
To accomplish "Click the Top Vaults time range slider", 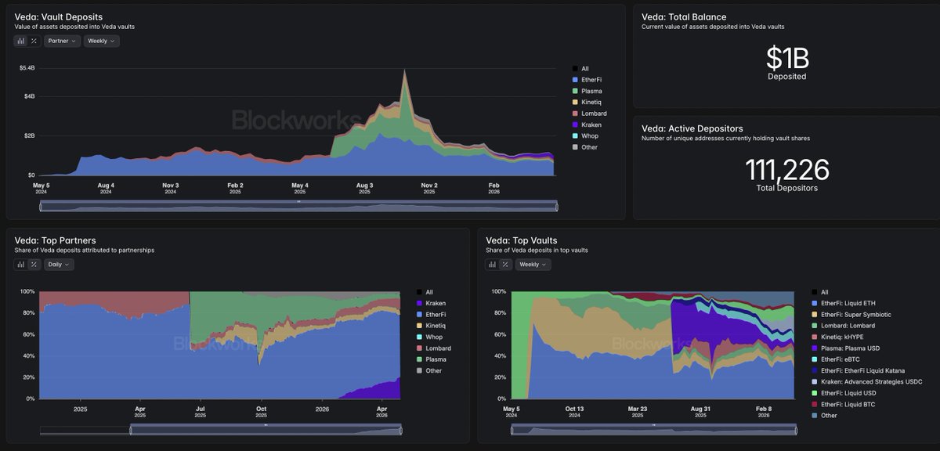I will (653, 430).
